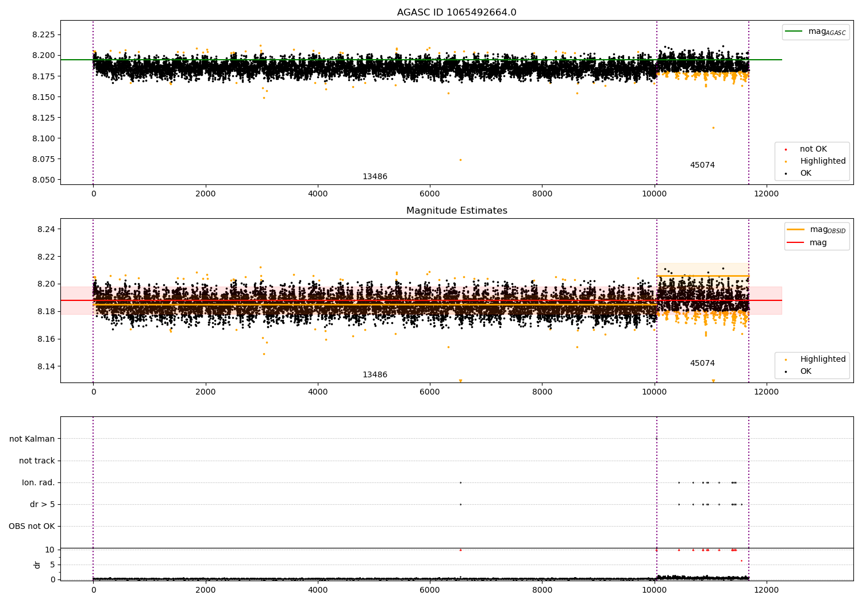Click the red 'not OK' legend marker in top plot
This screenshot has width=862, height=603.
tap(786, 149)
